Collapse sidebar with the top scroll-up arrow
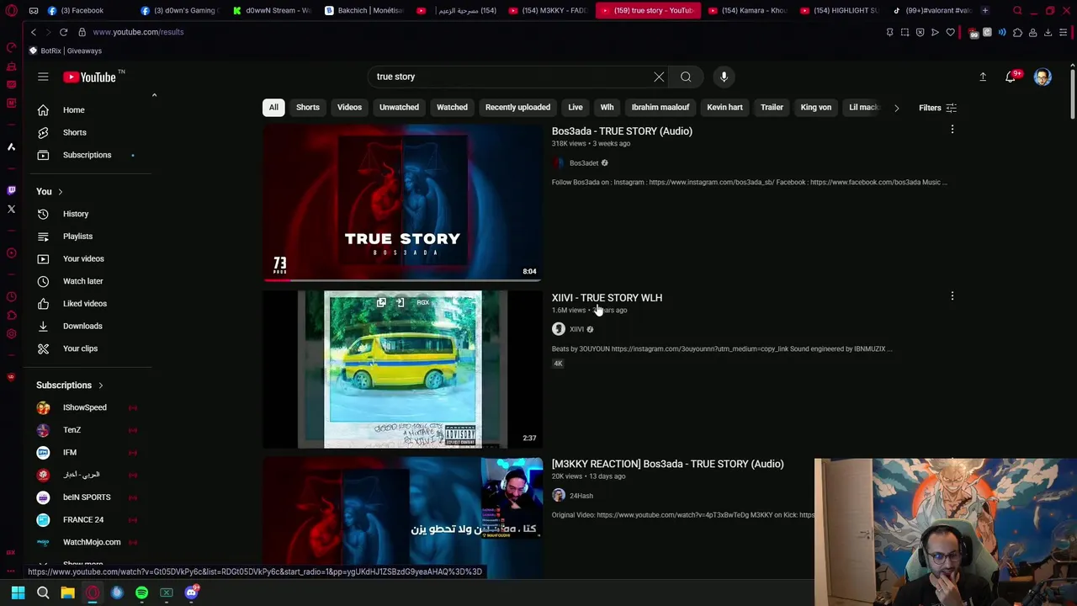 [154, 95]
